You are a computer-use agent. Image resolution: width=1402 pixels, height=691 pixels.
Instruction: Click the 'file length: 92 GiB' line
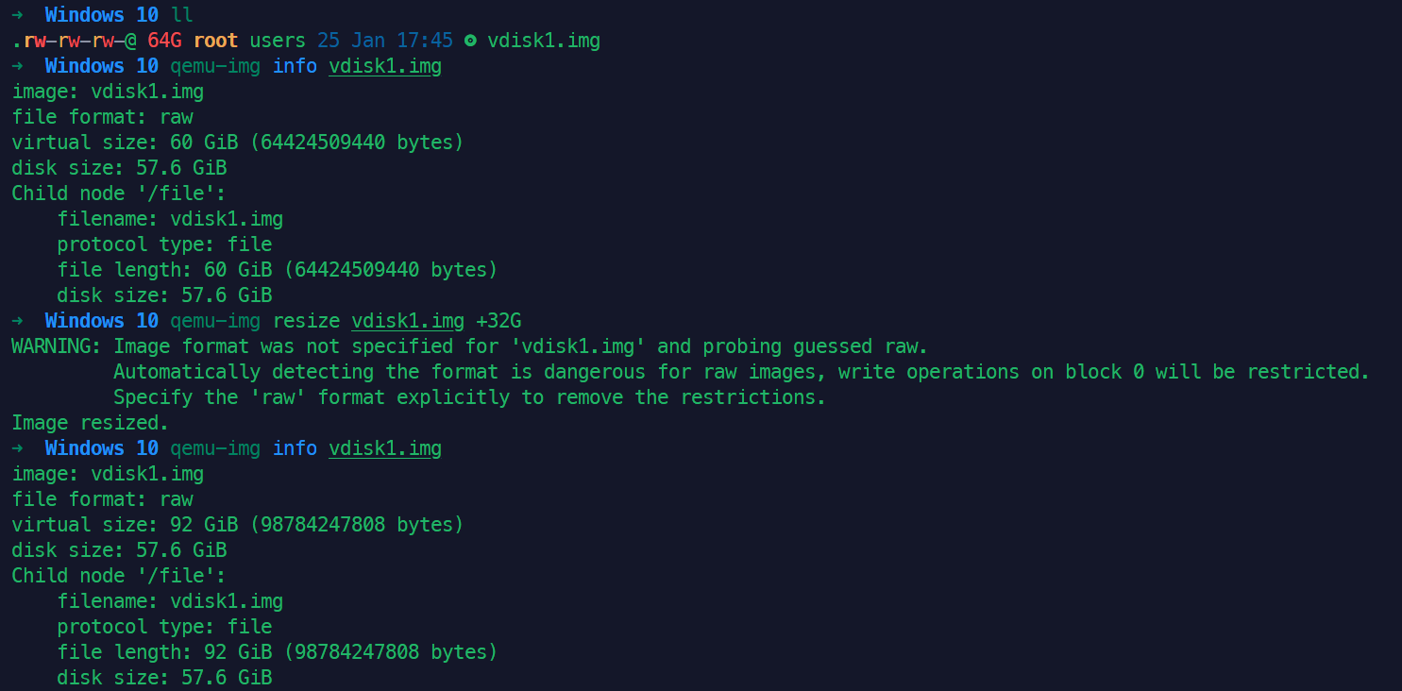click(x=278, y=652)
